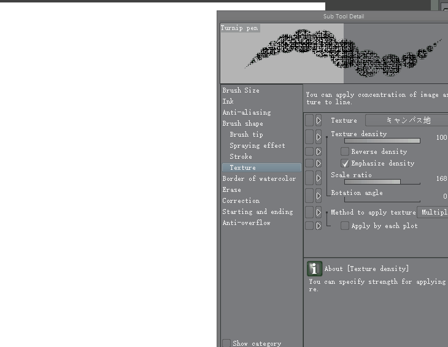The image size is (448, 347).
Task: Click the Texture density slider bar
Action: (x=382, y=141)
